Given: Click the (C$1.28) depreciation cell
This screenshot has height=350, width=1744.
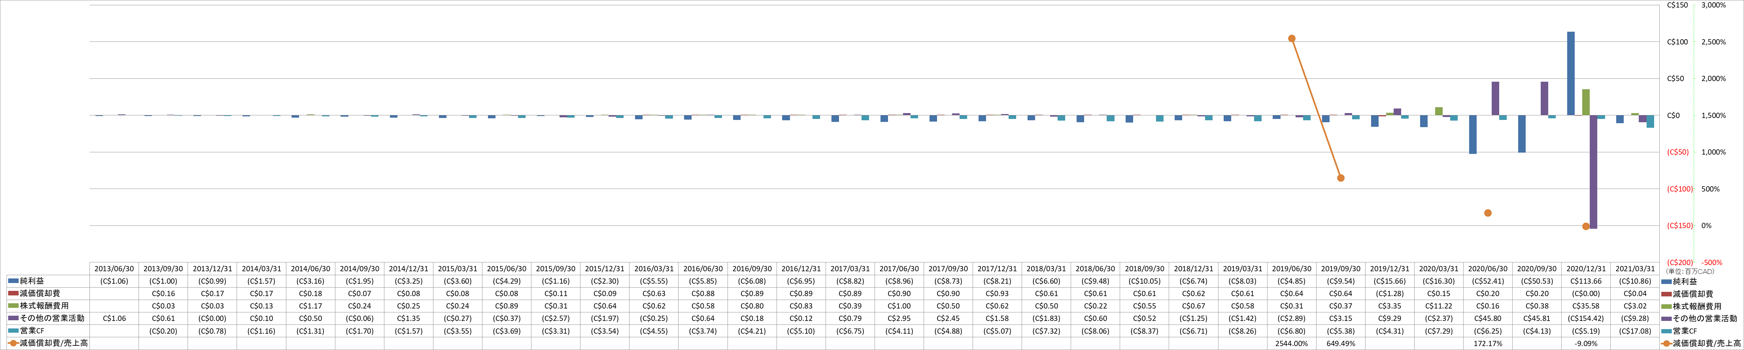Looking at the screenshot, I should [x=1390, y=294].
